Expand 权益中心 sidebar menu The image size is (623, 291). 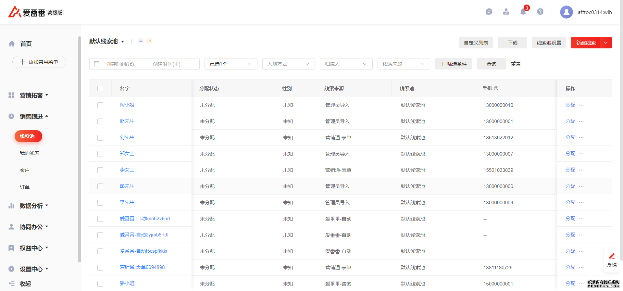tap(34, 248)
